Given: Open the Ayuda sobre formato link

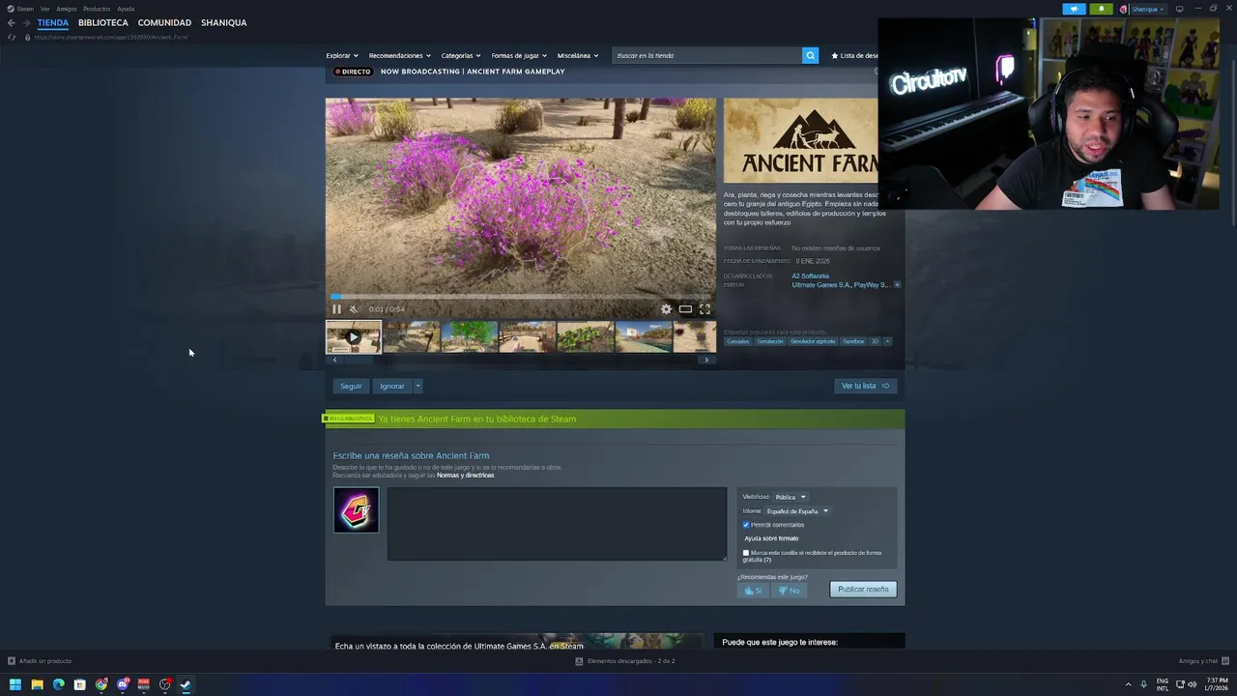Looking at the screenshot, I should click(771, 538).
